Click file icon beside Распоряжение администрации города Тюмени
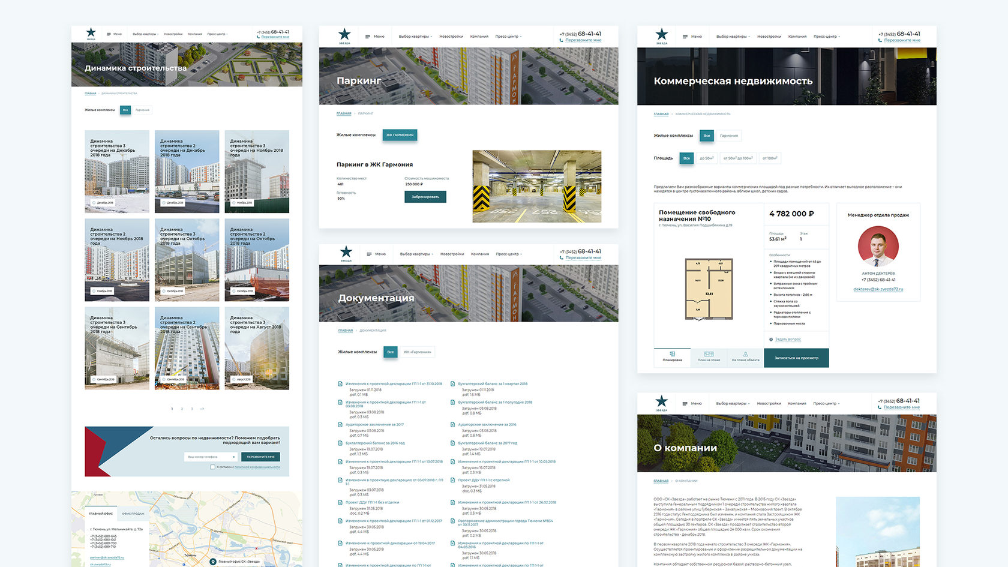The image size is (1008, 567). coord(453,521)
